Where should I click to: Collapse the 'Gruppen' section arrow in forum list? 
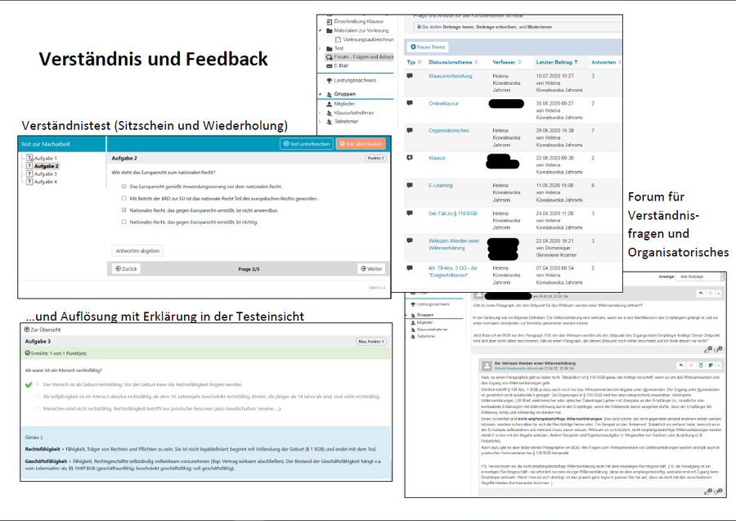(x=321, y=94)
